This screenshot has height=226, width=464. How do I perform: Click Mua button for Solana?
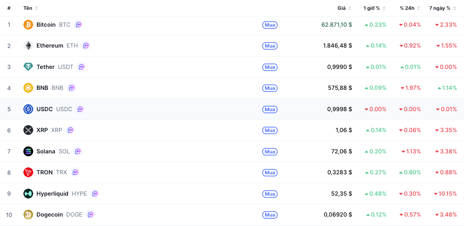[x=270, y=152]
